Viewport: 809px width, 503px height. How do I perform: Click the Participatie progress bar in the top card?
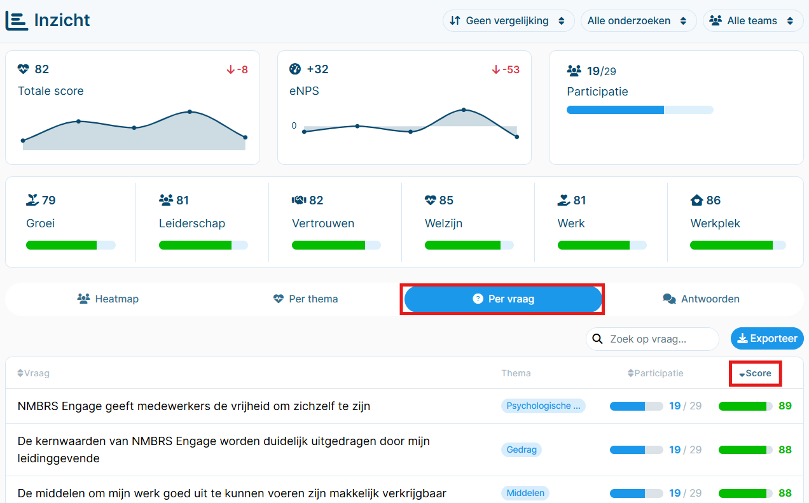point(640,110)
